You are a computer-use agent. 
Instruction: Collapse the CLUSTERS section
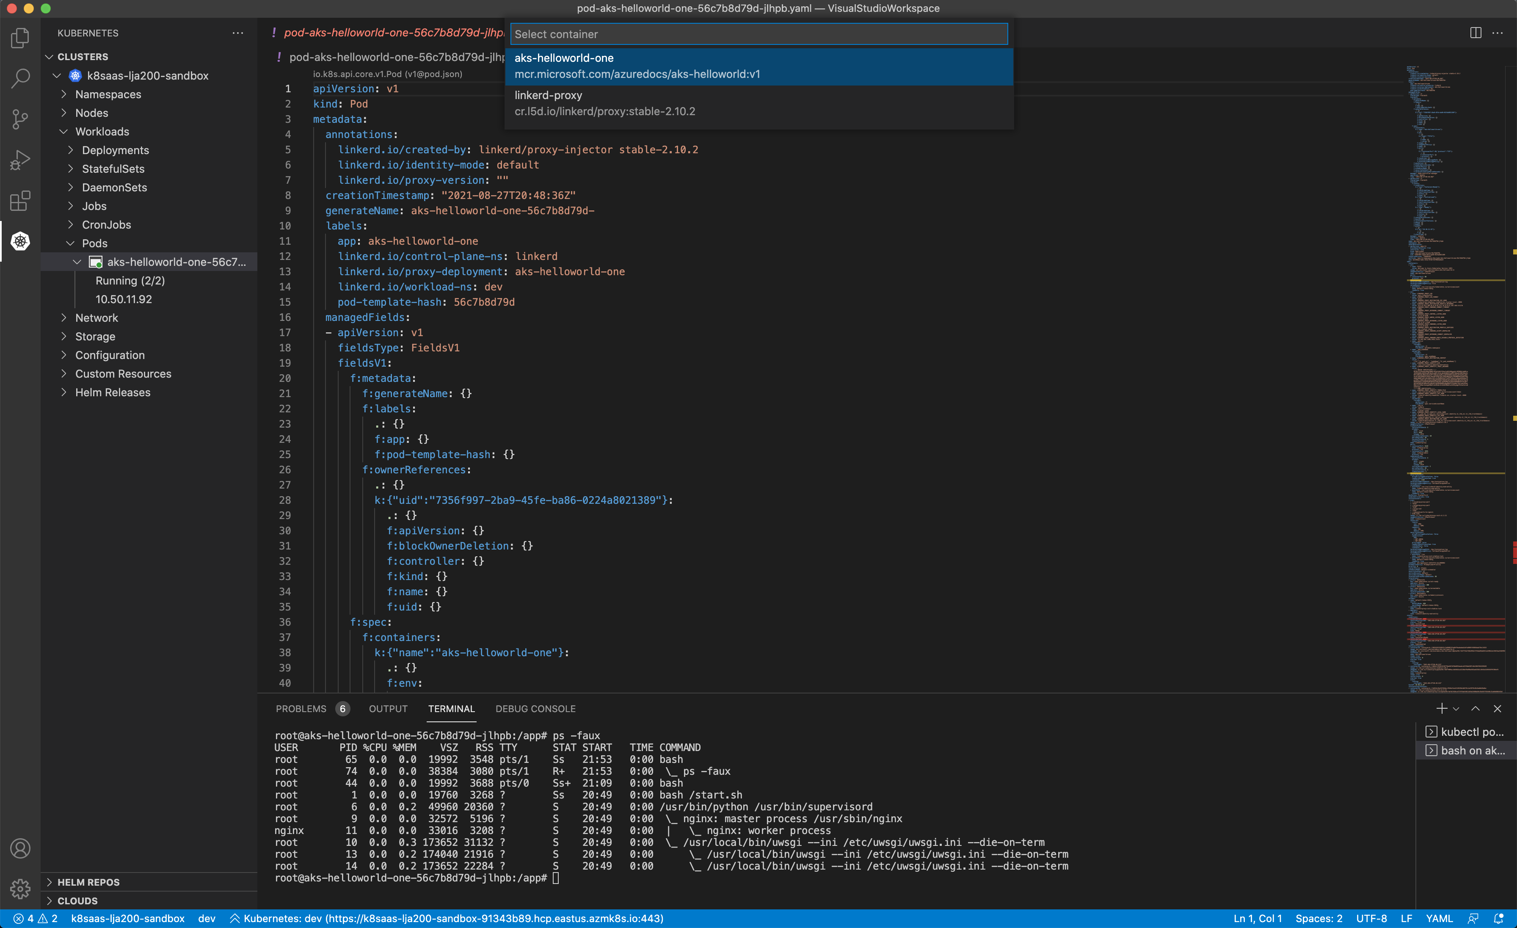(x=49, y=57)
